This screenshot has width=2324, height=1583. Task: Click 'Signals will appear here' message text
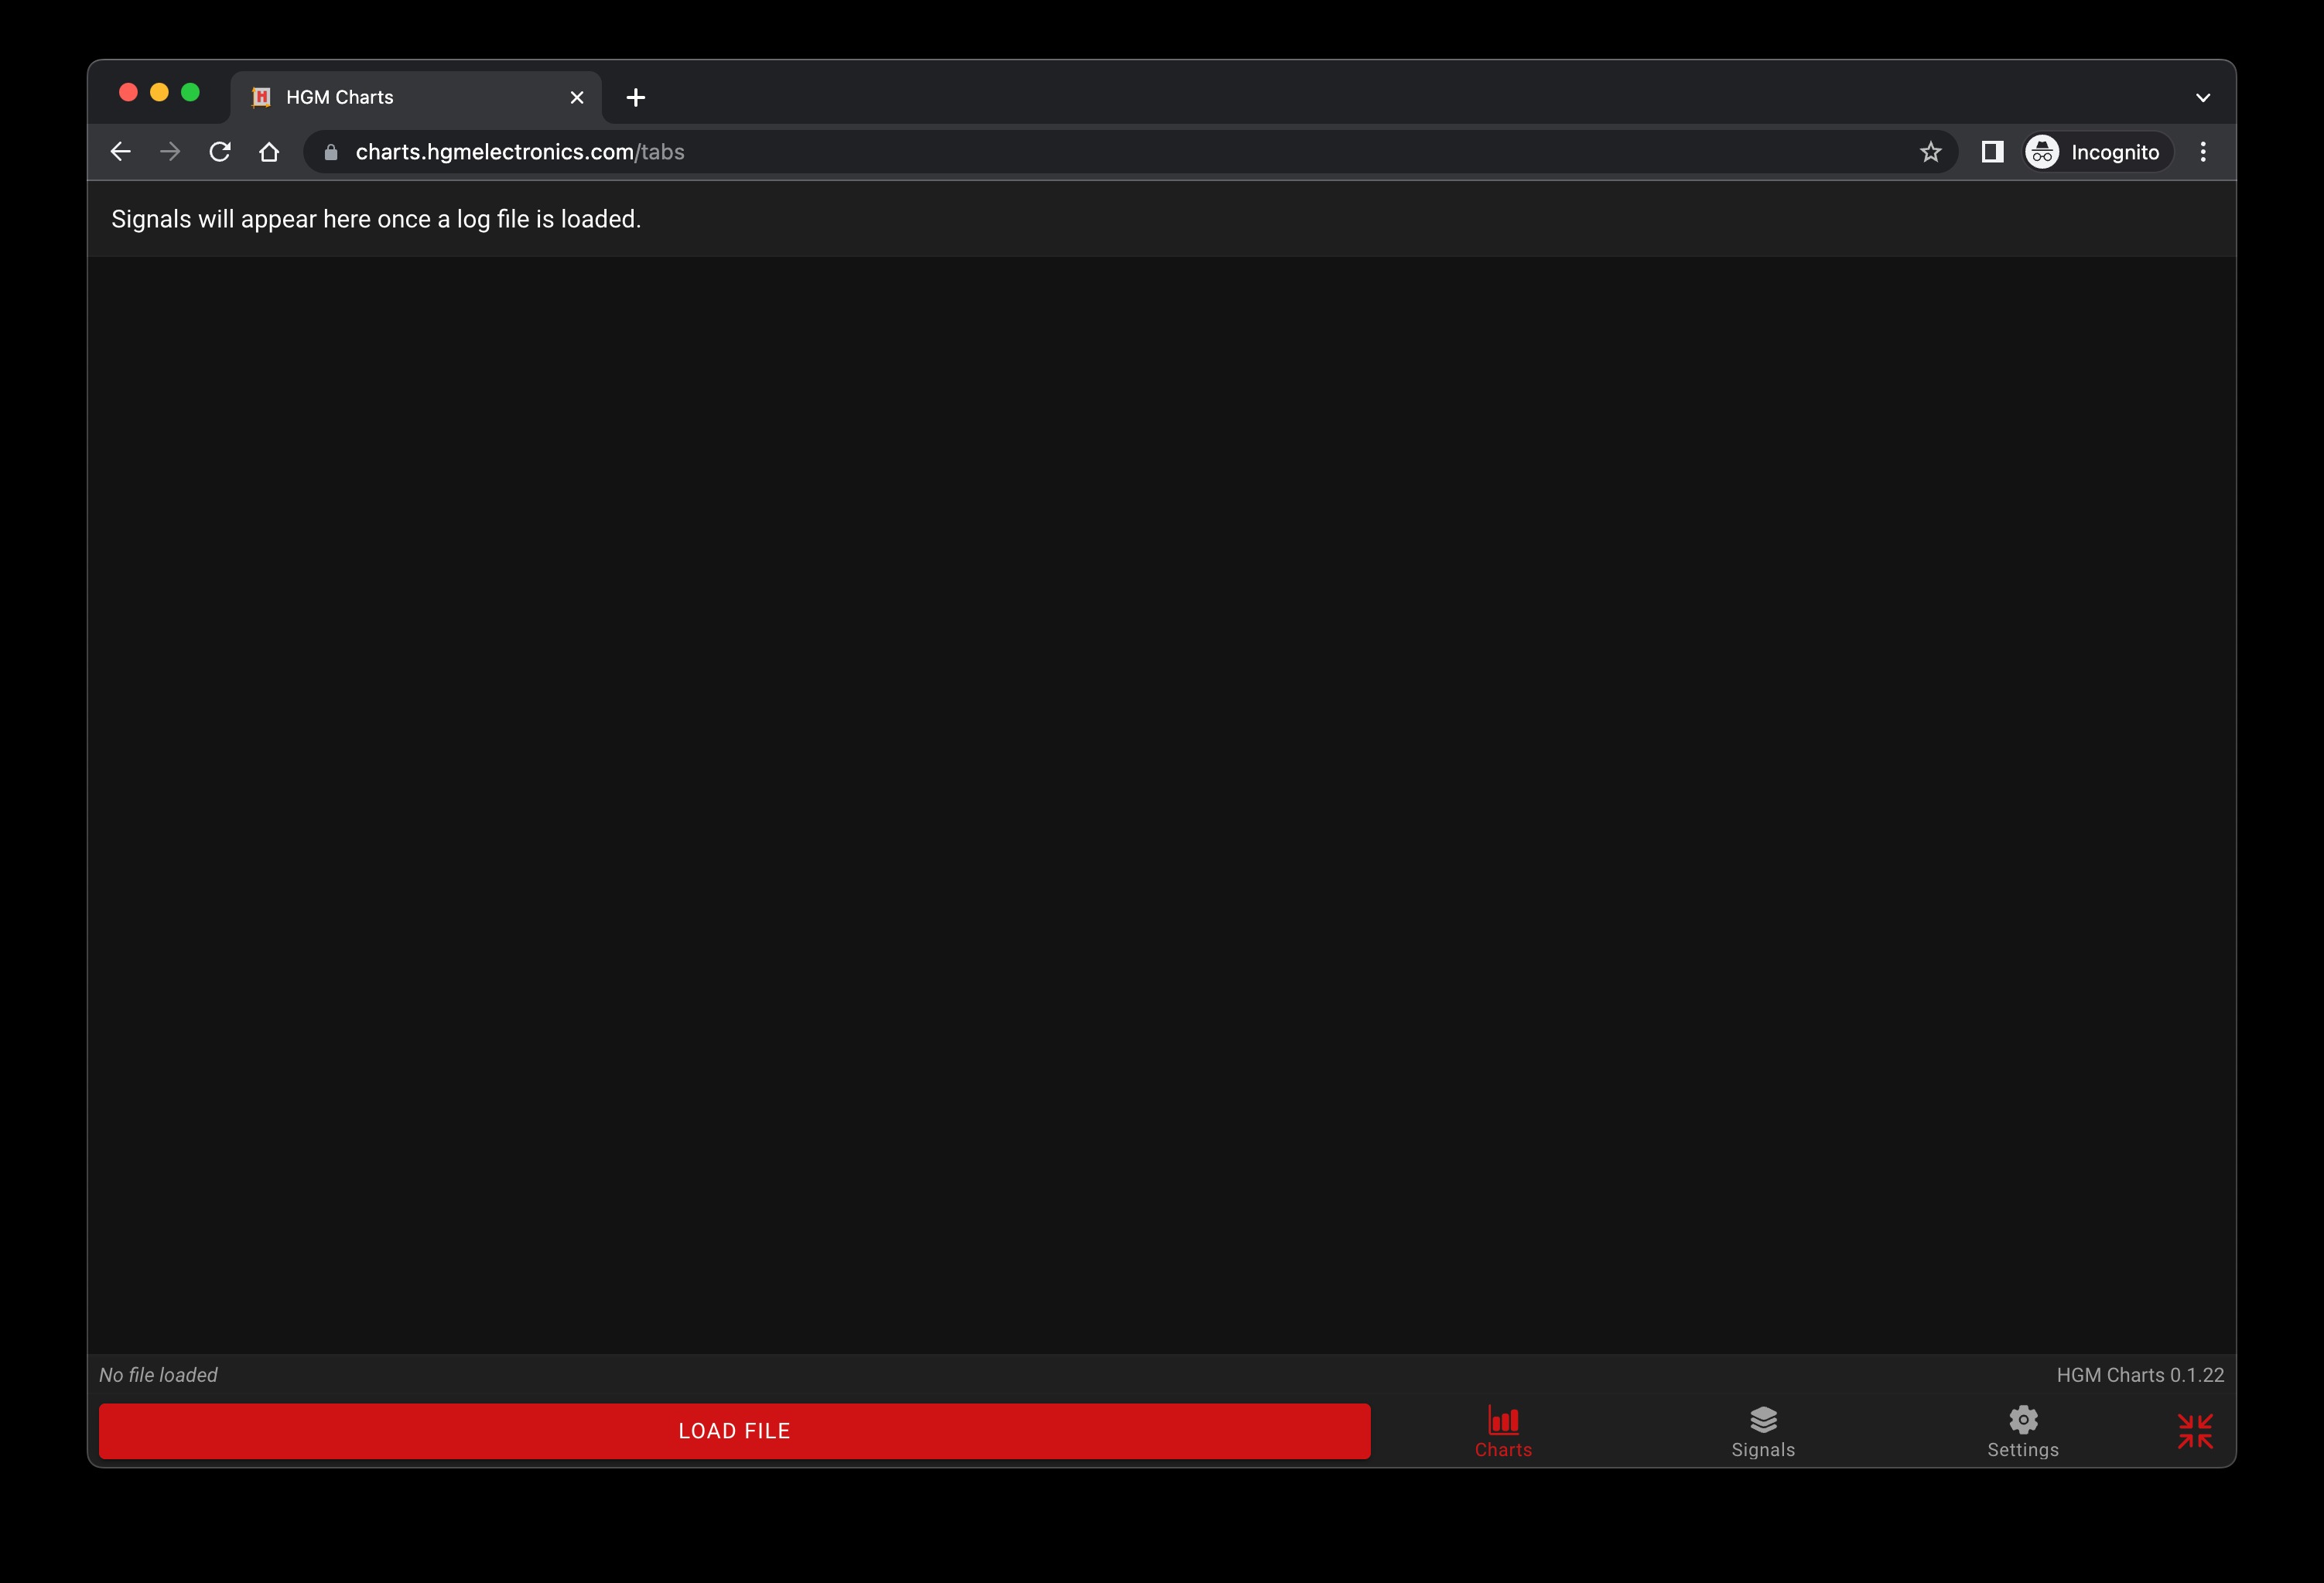pyautogui.click(x=376, y=219)
